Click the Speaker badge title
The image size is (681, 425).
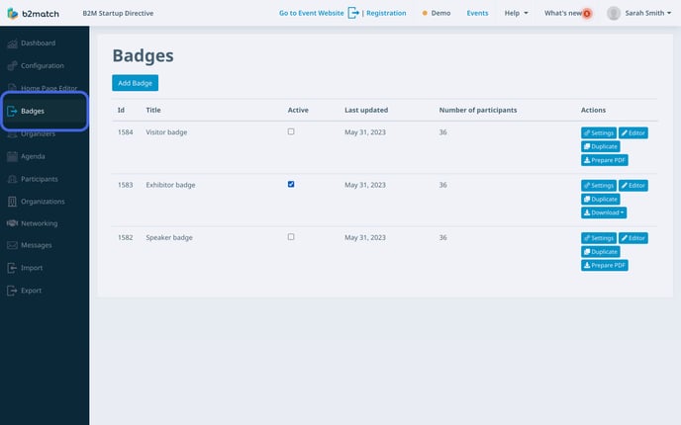(169, 237)
